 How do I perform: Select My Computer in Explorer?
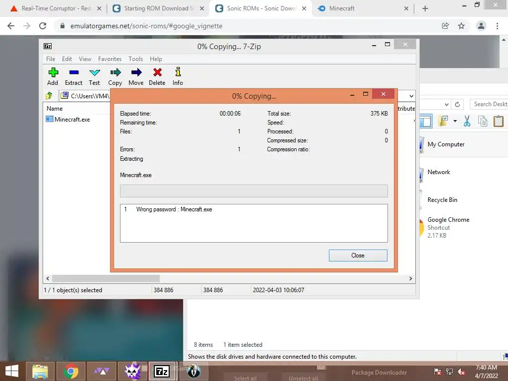point(446,144)
